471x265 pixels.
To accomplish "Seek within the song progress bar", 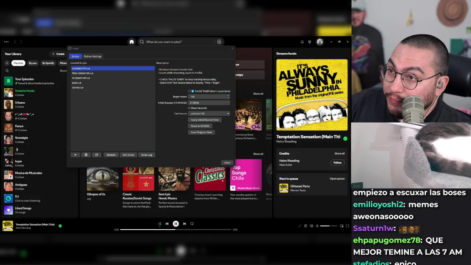I will click(x=176, y=230).
